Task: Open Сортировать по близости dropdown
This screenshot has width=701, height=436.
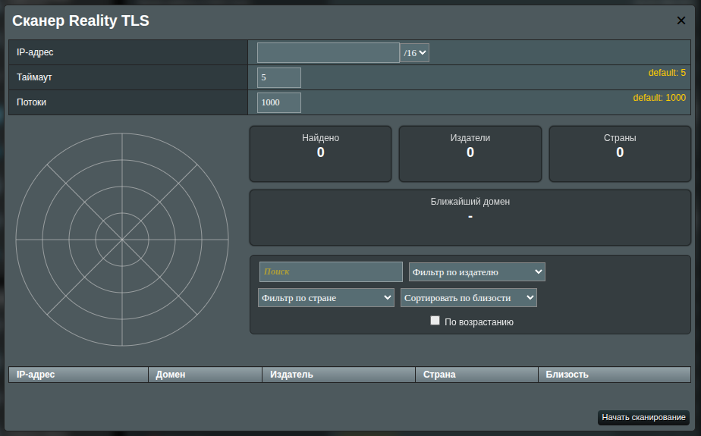Action: tap(469, 298)
